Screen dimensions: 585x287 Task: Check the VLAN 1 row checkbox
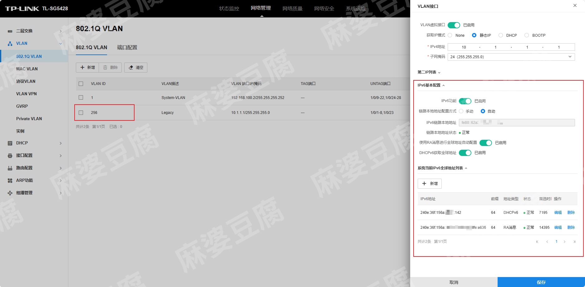[81, 98]
